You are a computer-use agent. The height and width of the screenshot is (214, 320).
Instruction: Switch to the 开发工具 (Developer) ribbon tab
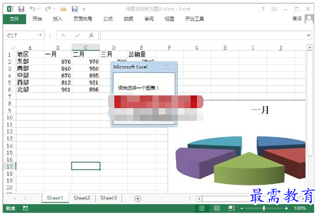coord(195,19)
